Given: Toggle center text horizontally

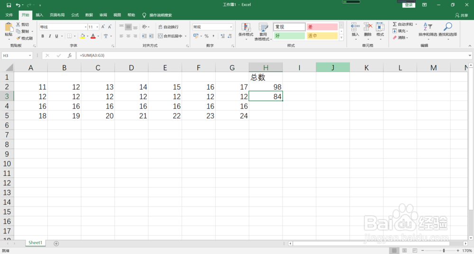Looking at the screenshot, I should coord(128,36).
